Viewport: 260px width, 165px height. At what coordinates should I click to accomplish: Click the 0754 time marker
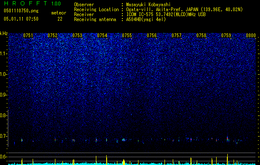[102, 35]
